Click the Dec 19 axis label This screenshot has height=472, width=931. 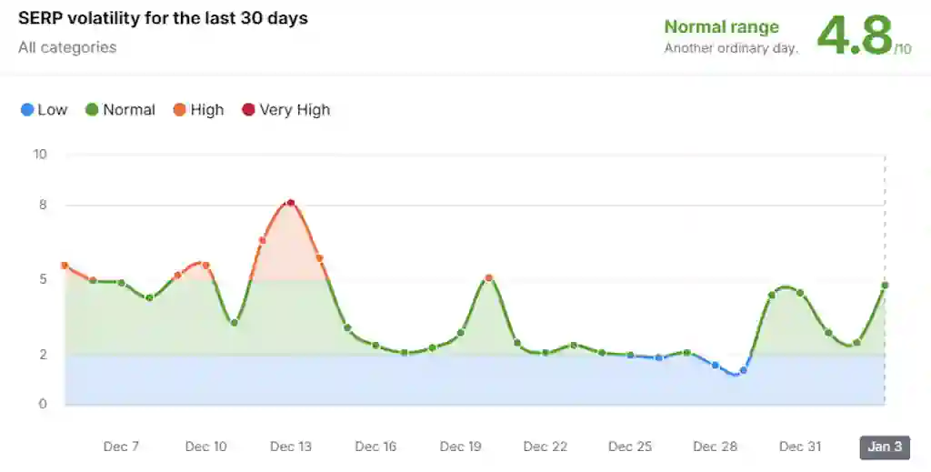click(460, 447)
